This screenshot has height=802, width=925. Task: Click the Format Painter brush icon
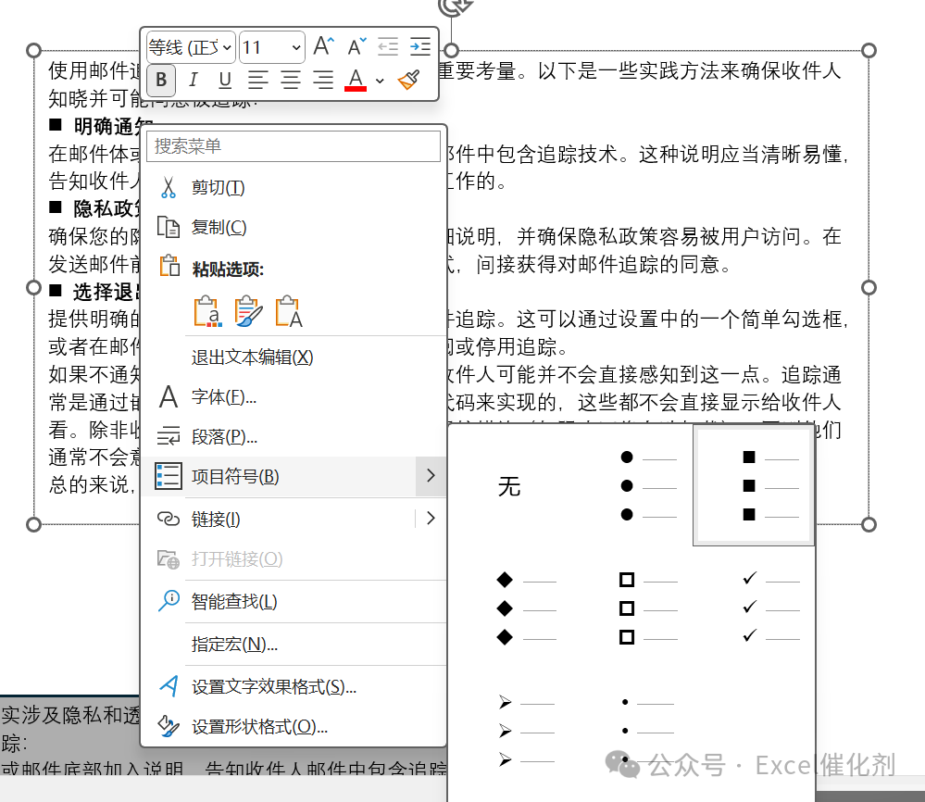point(409,80)
